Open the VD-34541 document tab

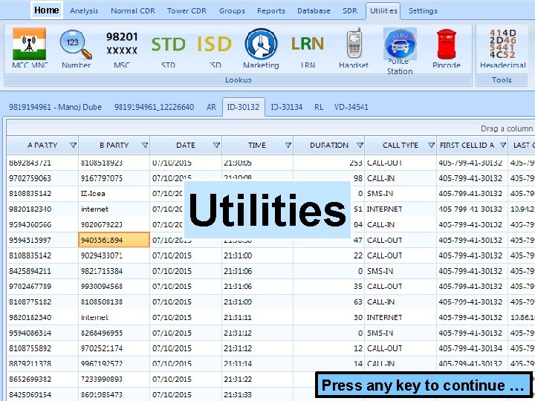point(351,107)
